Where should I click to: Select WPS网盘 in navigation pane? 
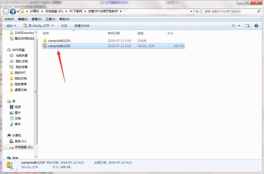point(16,50)
